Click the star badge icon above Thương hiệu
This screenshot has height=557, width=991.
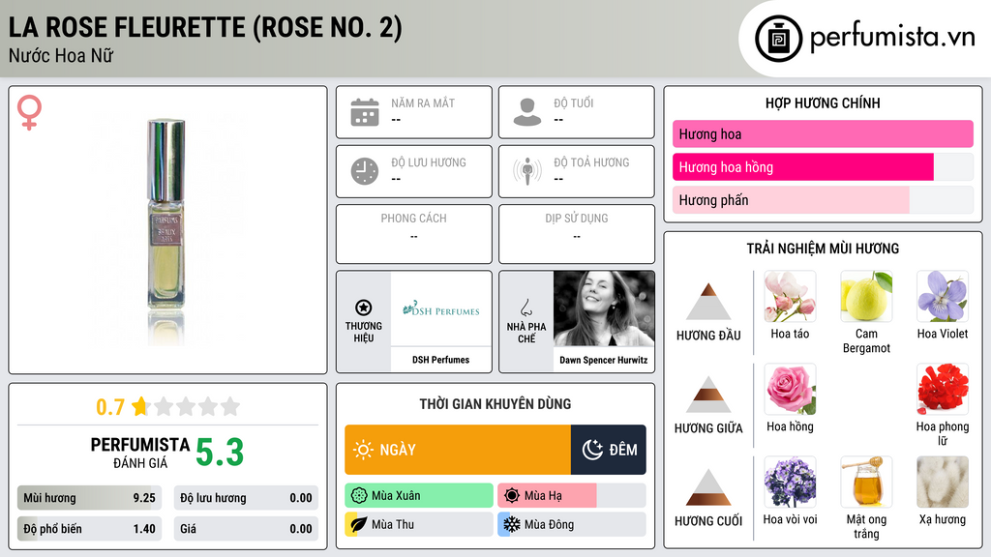[x=364, y=308]
